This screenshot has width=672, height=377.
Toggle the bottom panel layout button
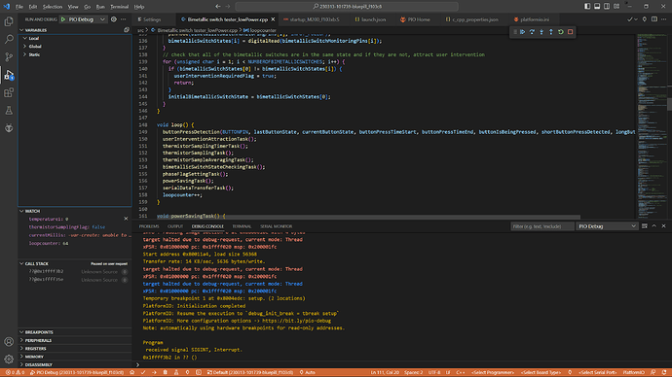[x=597, y=7]
